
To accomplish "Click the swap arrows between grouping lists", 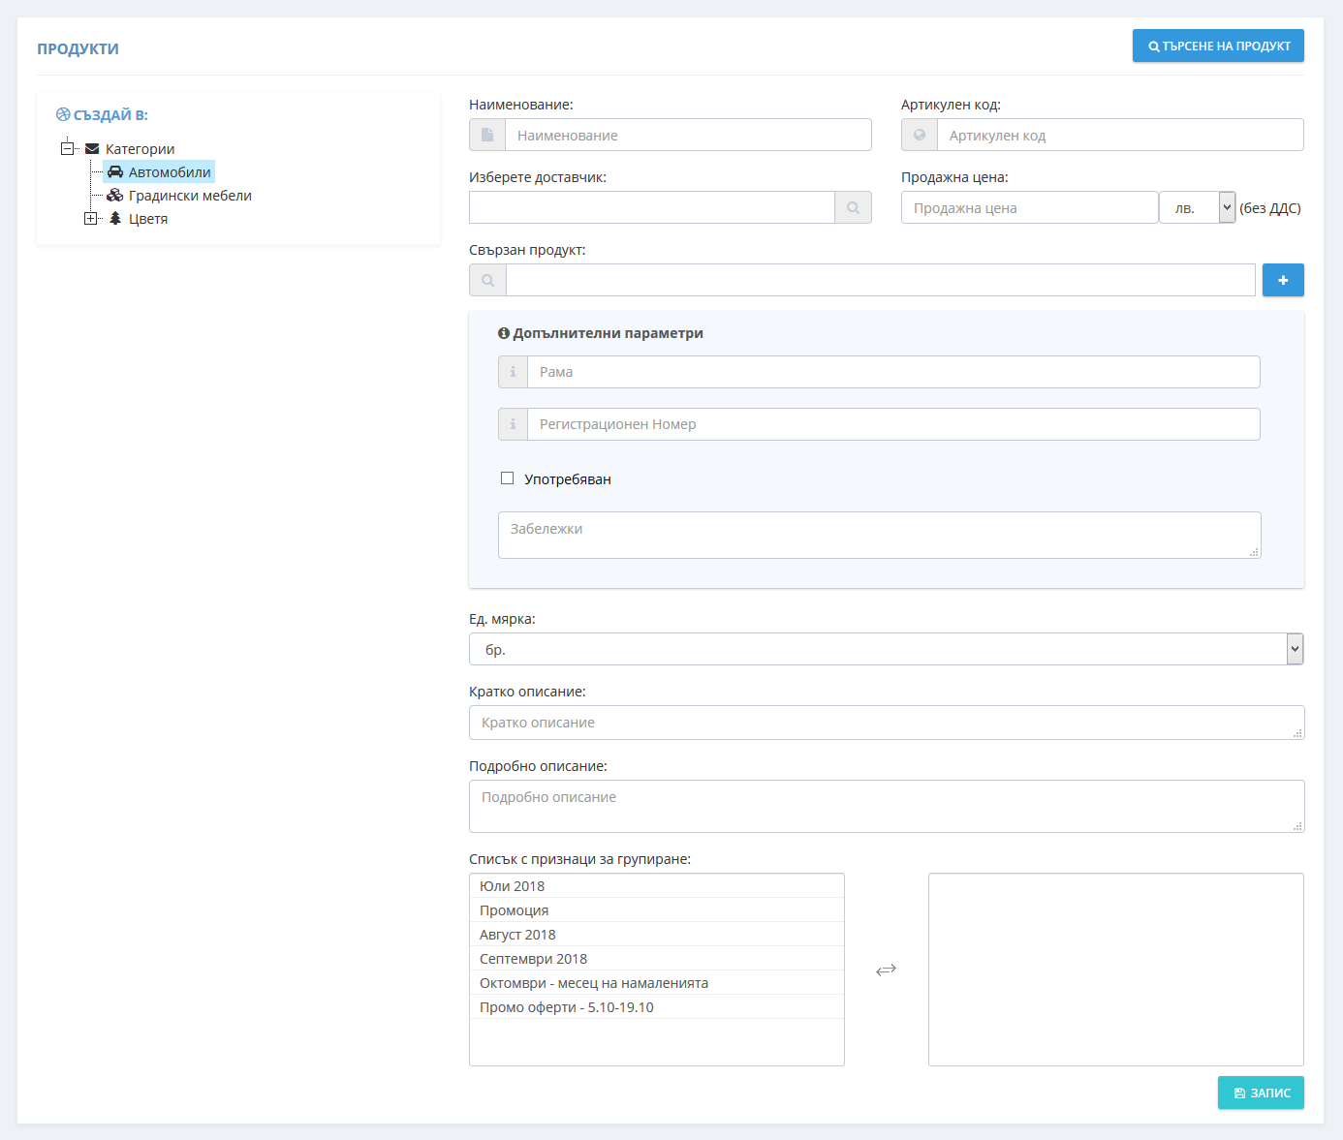I will (x=886, y=970).
